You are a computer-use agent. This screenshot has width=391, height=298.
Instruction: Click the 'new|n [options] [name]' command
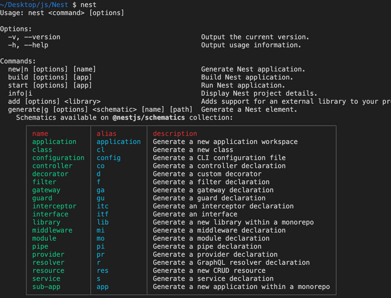pyautogui.click(x=52, y=69)
